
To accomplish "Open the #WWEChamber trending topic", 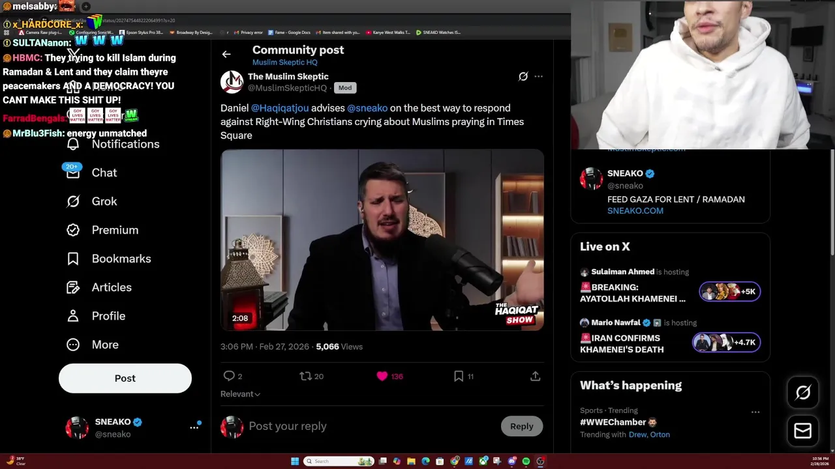I will point(613,422).
